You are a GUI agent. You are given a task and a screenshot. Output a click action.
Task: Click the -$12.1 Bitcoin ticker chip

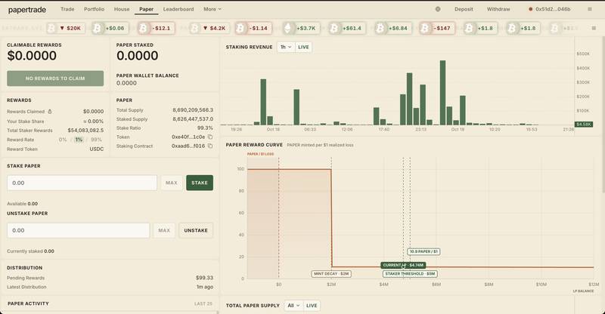[x=157, y=28]
